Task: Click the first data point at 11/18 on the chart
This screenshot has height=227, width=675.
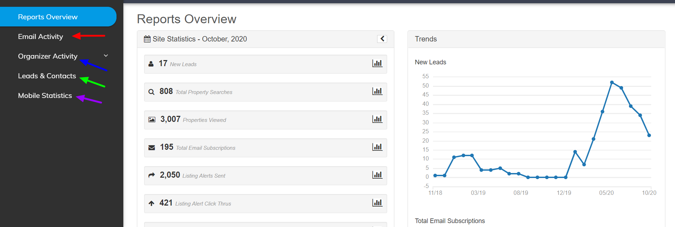Action: 435,176
